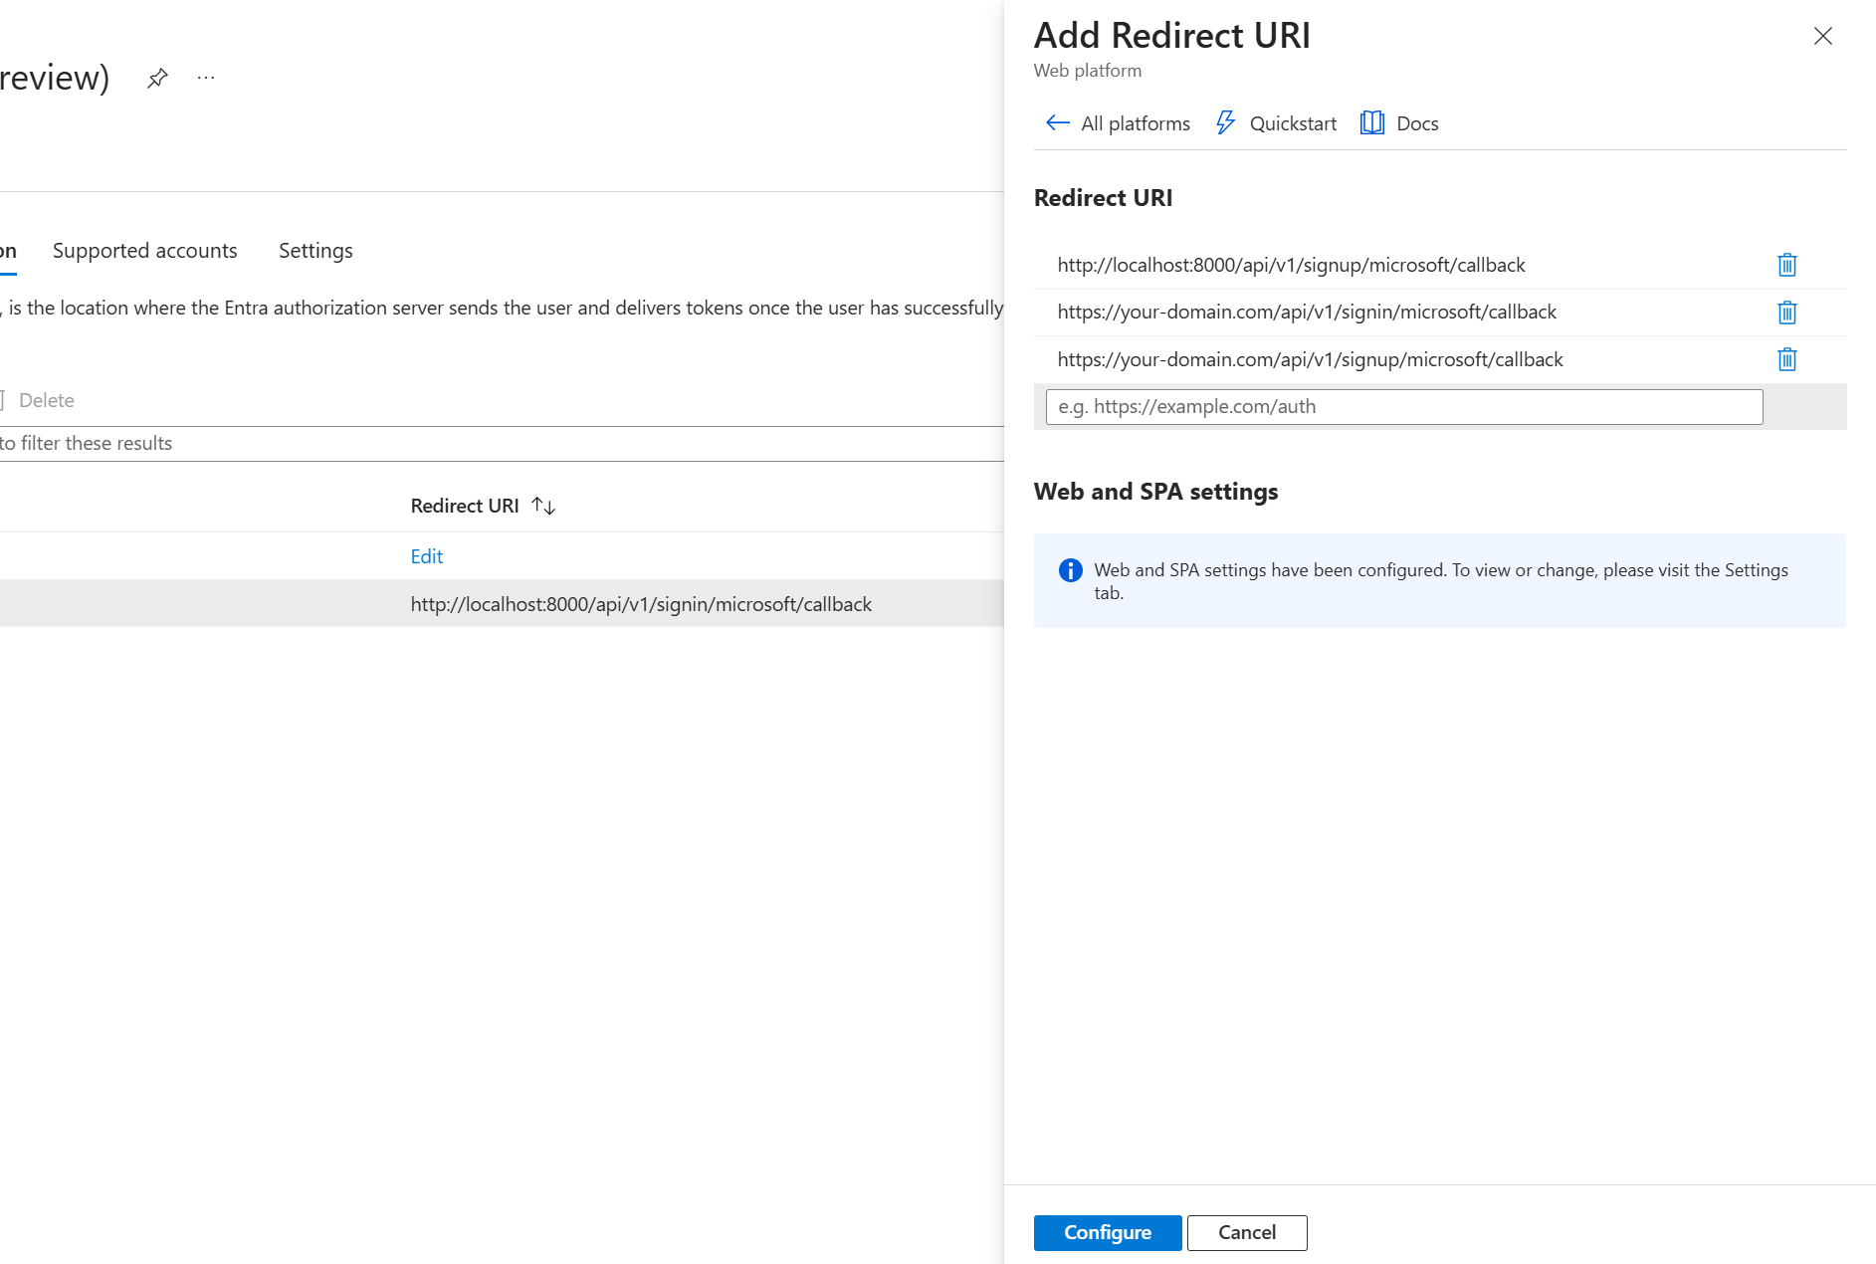This screenshot has height=1264, width=1876.
Task: Delete the localhost:8000 signup callback URI
Action: [x=1786, y=265]
